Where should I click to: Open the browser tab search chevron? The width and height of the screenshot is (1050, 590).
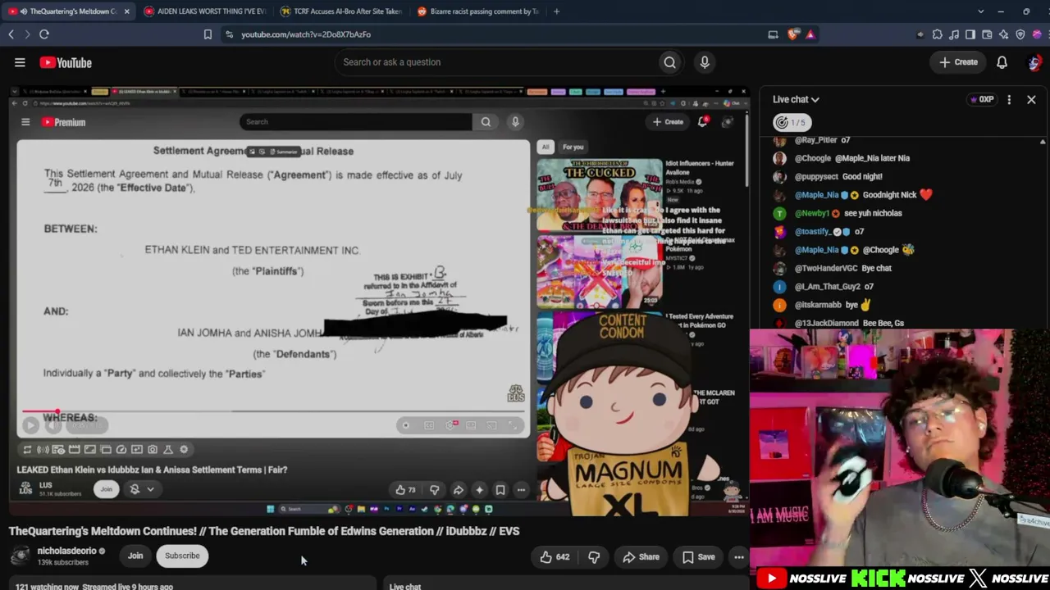(x=980, y=11)
